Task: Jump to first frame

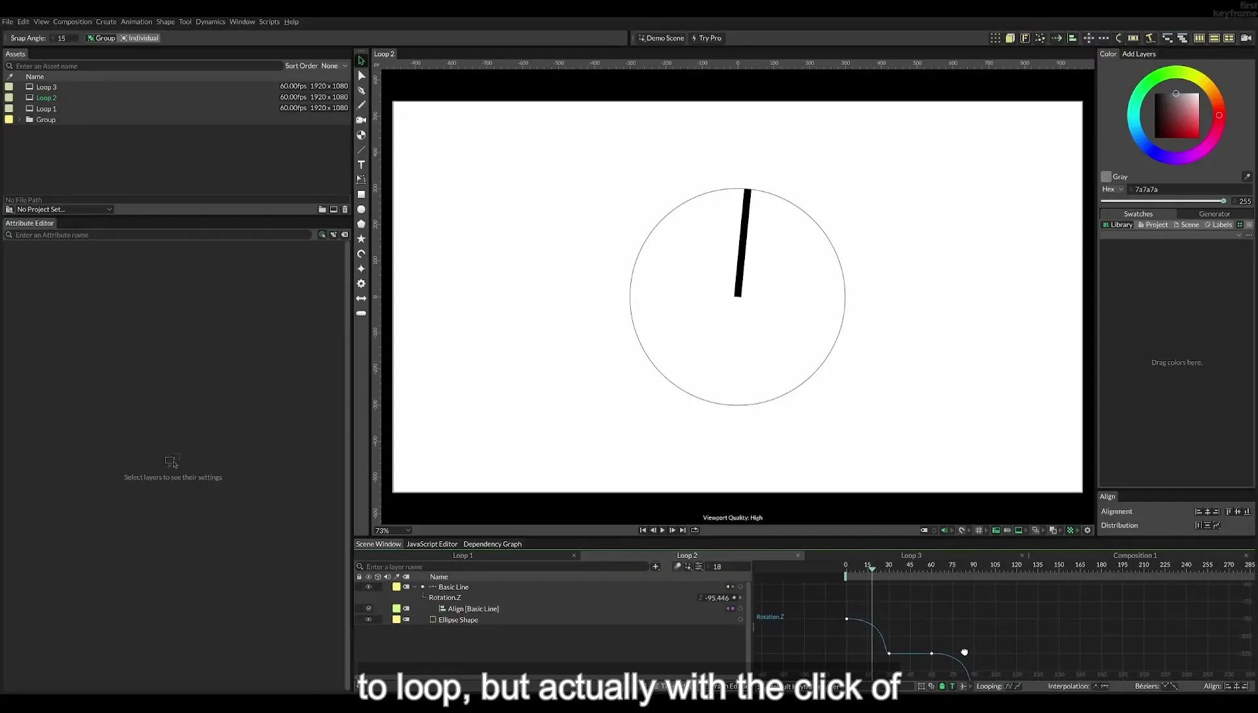Action: tap(643, 530)
